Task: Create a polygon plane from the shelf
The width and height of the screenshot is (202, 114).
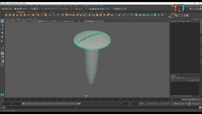Action: 25,15
